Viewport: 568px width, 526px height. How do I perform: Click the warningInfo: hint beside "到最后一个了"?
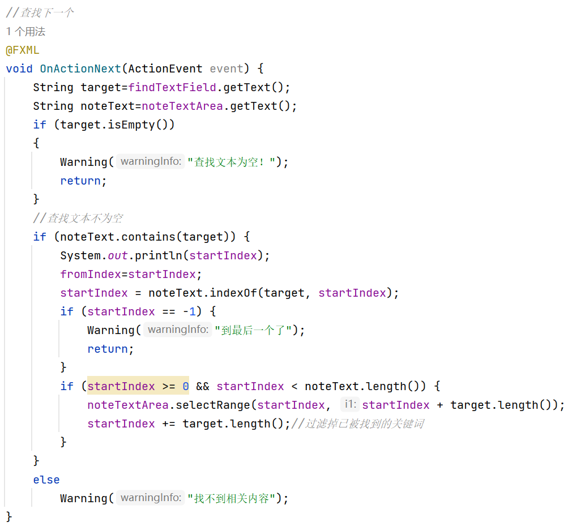coord(177,329)
